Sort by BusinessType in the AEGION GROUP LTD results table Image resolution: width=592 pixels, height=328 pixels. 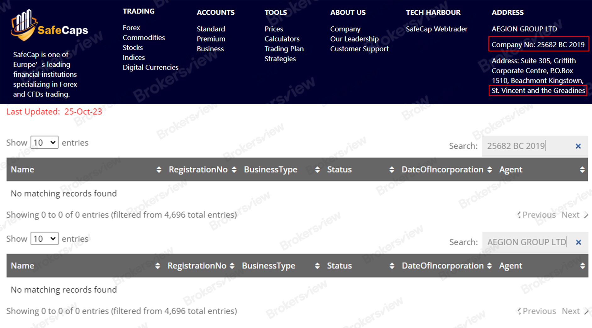[x=317, y=266]
